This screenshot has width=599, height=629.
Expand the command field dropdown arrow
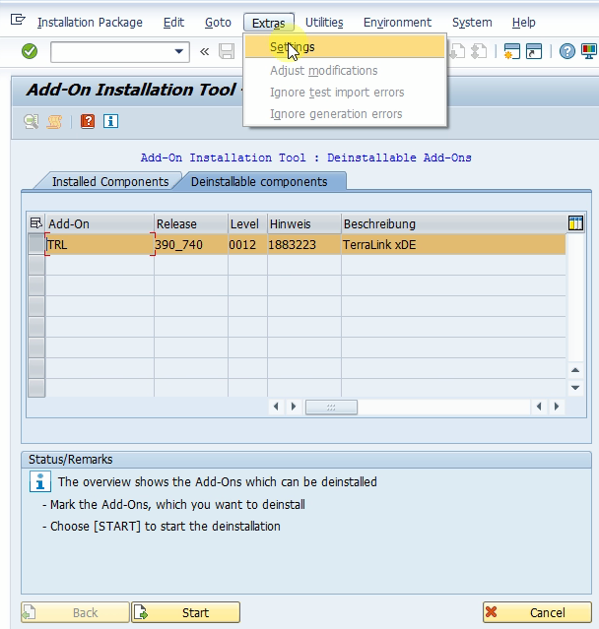point(179,51)
